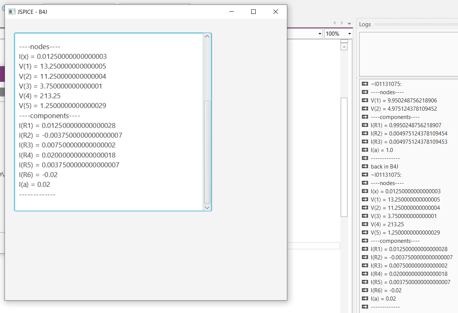Screen dimensions: 458x313
Task: Close the JSPICE - B4J window
Action: [275, 12]
